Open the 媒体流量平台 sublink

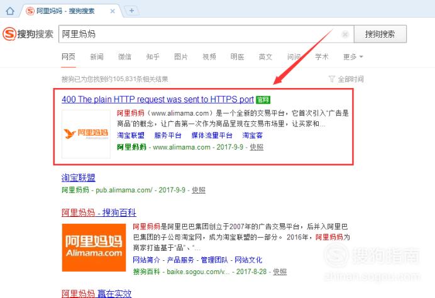click(212, 135)
